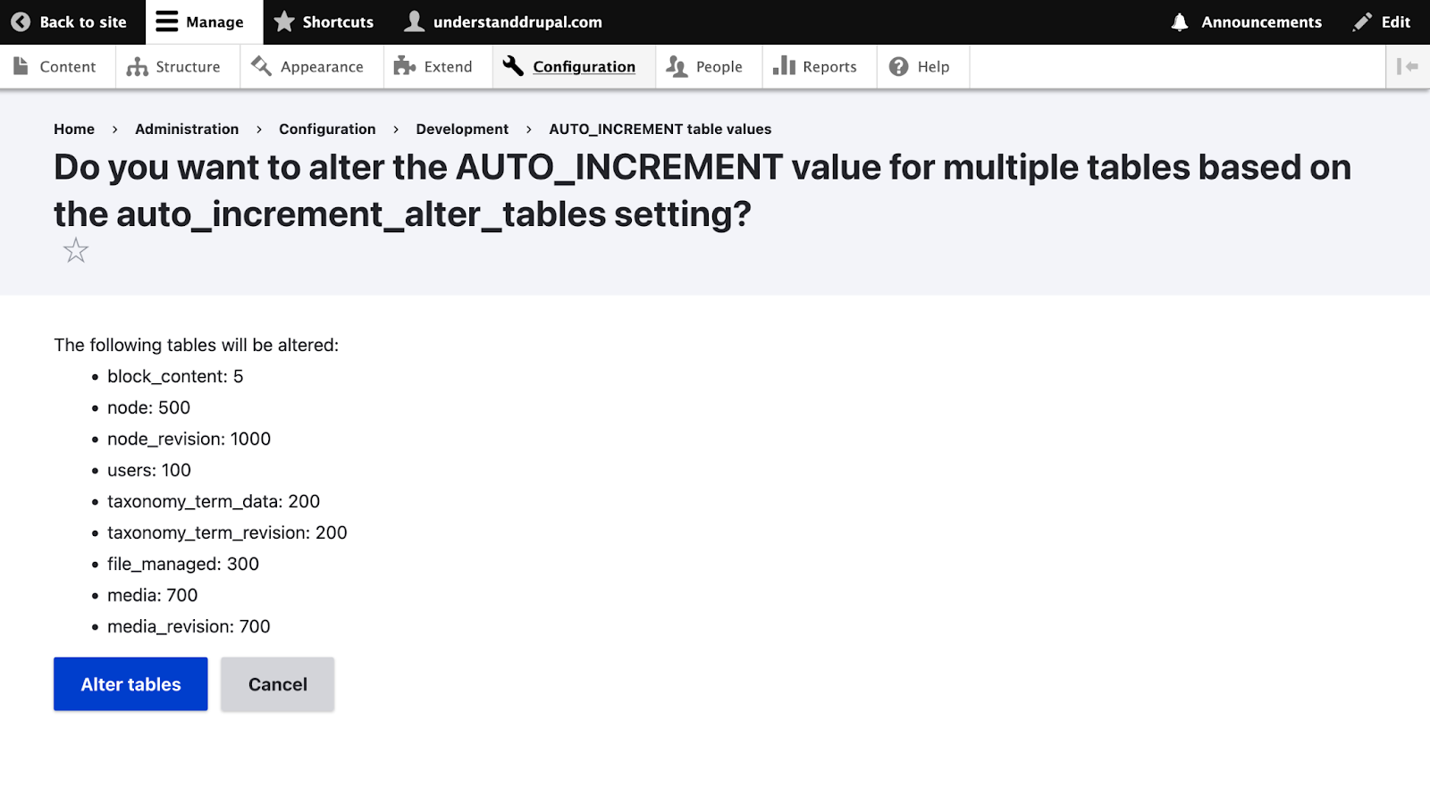Navigate to Administration breadcrumb
This screenshot has height=804, width=1430.
click(x=187, y=129)
